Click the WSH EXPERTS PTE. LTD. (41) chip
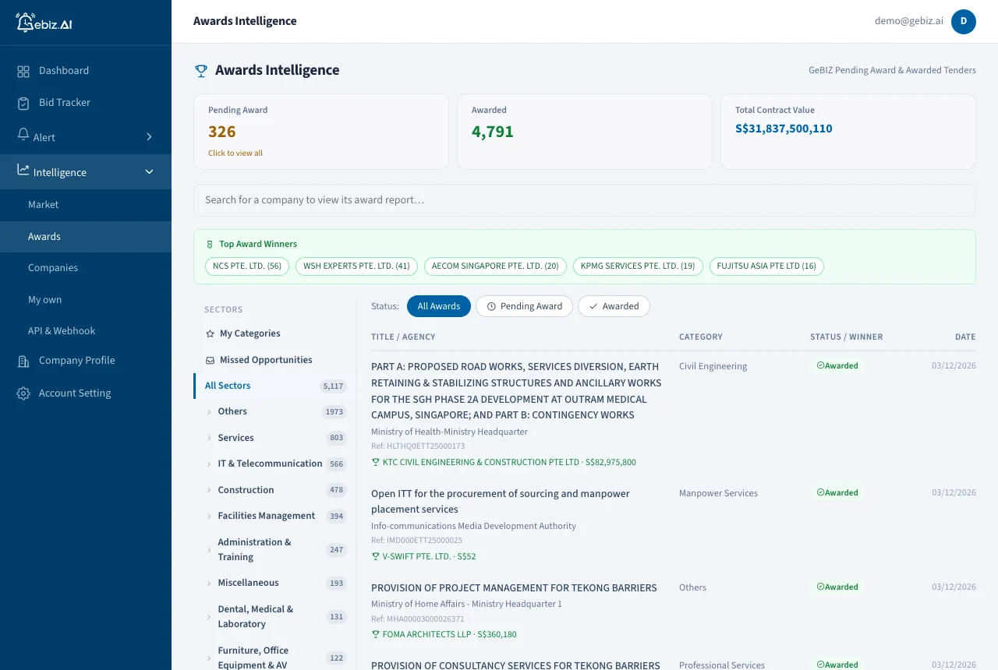998x670 pixels. click(x=356, y=266)
